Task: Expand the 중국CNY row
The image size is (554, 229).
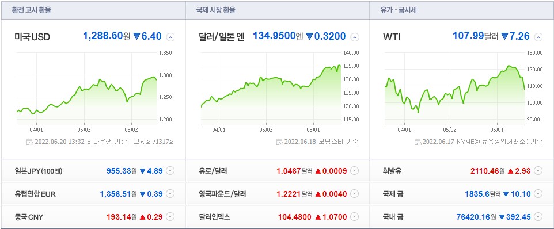Action: pyautogui.click(x=170, y=217)
